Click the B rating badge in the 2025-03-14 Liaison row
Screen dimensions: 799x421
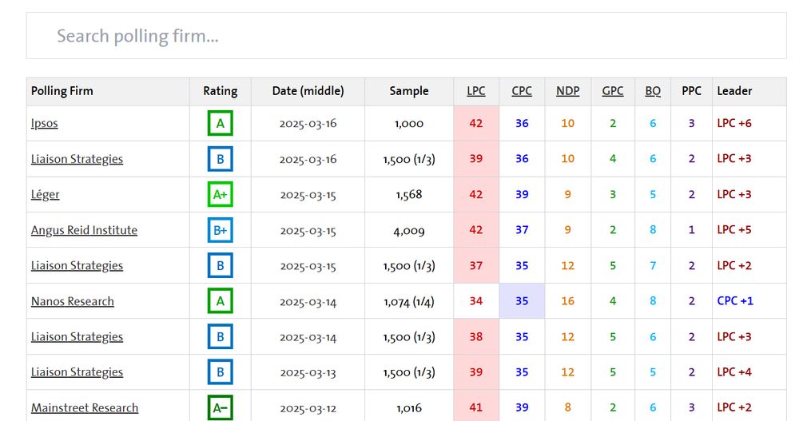[x=221, y=336]
